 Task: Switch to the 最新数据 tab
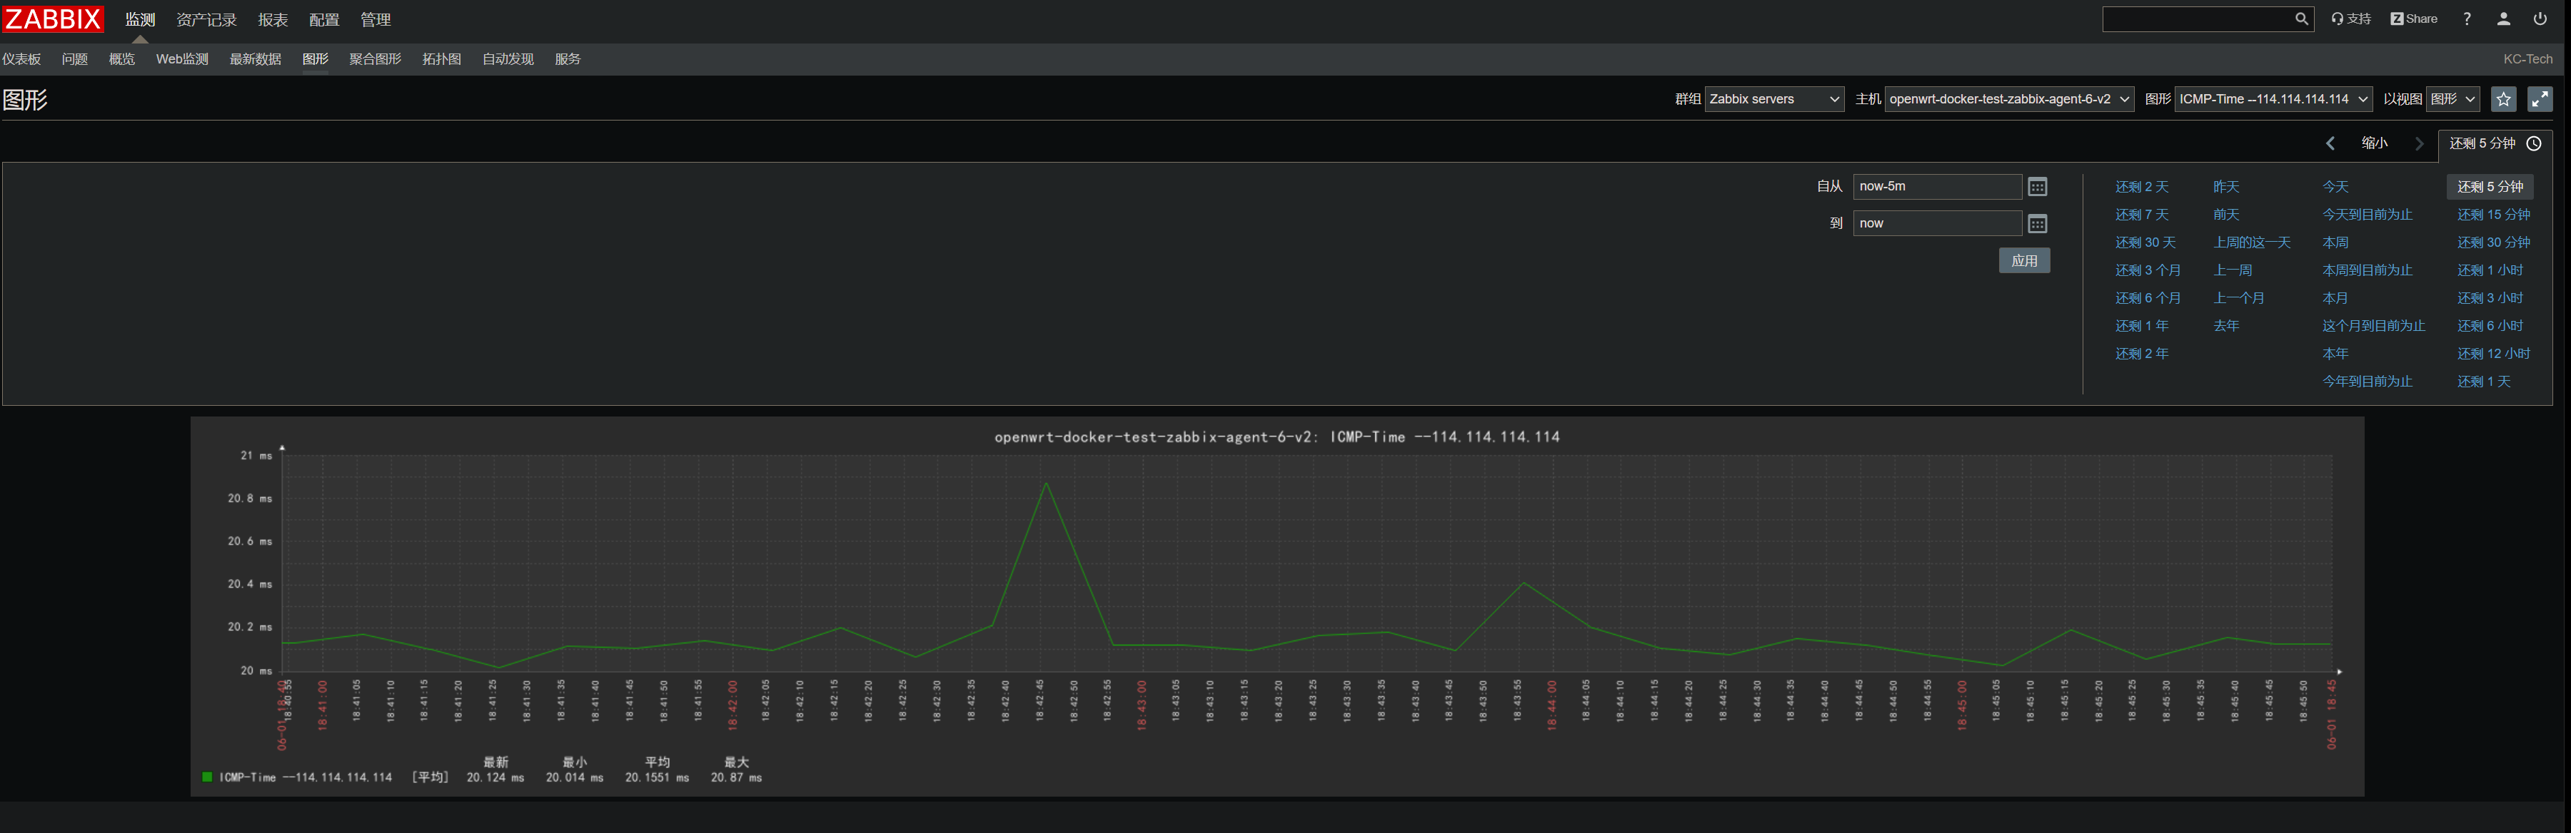point(254,58)
